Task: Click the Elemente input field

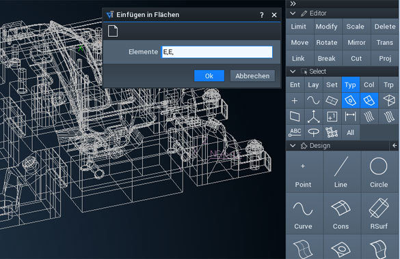Action: click(217, 52)
